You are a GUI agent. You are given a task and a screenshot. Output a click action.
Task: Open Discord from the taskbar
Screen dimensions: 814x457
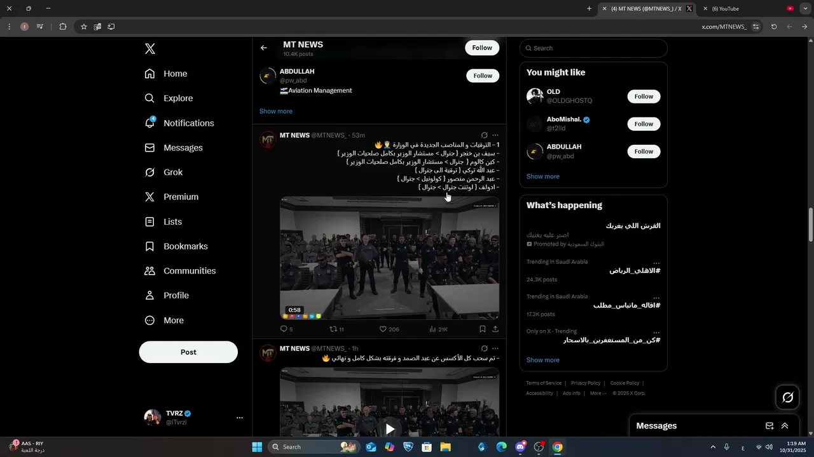pyautogui.click(x=520, y=447)
